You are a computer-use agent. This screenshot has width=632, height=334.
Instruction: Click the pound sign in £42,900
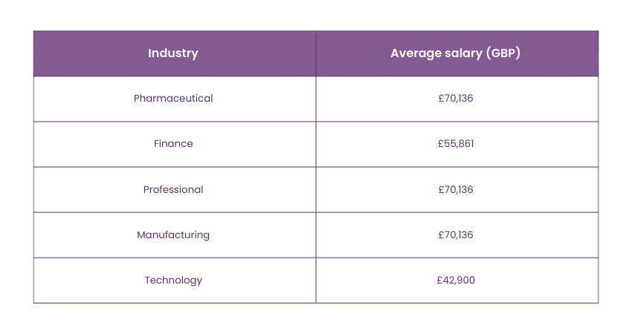tap(440, 280)
